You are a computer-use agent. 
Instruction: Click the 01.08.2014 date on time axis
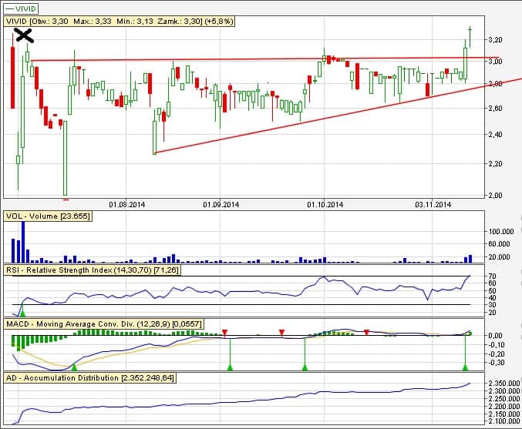(x=127, y=205)
